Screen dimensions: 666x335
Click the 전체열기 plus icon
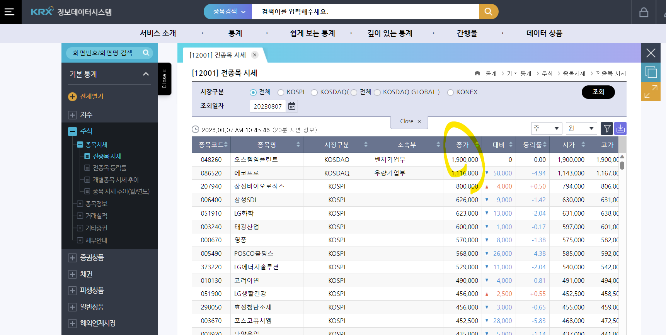click(72, 97)
